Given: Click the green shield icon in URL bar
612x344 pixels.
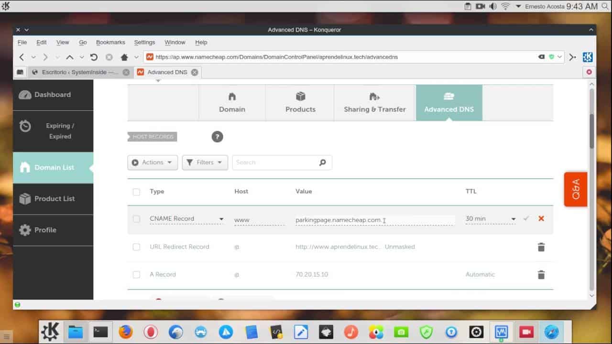Looking at the screenshot, I should (x=551, y=57).
